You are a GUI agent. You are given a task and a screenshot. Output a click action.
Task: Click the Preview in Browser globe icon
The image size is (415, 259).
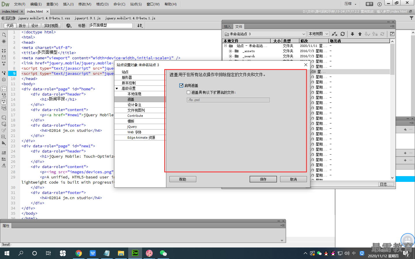tap(69, 26)
